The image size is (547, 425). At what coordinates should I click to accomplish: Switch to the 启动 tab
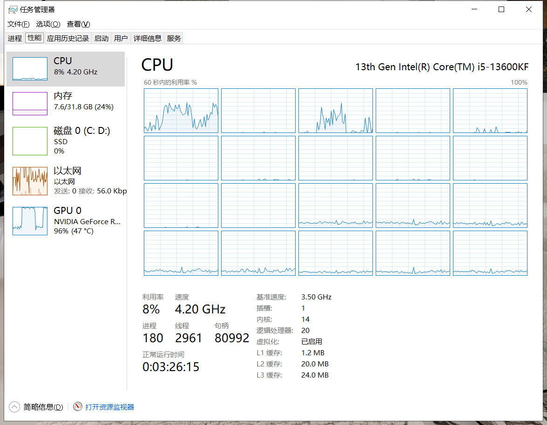[x=101, y=38]
